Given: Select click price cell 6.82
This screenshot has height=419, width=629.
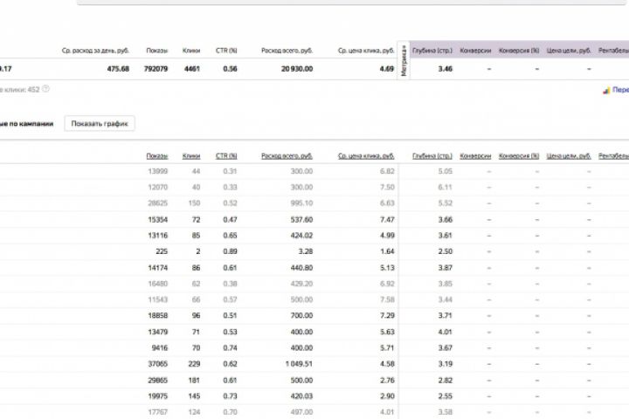Looking at the screenshot, I should (387, 172).
